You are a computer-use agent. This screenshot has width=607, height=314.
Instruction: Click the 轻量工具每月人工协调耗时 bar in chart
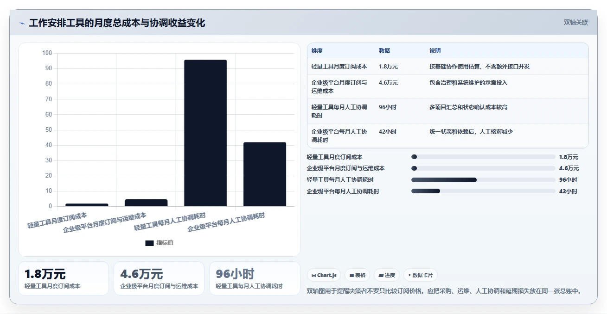point(205,133)
